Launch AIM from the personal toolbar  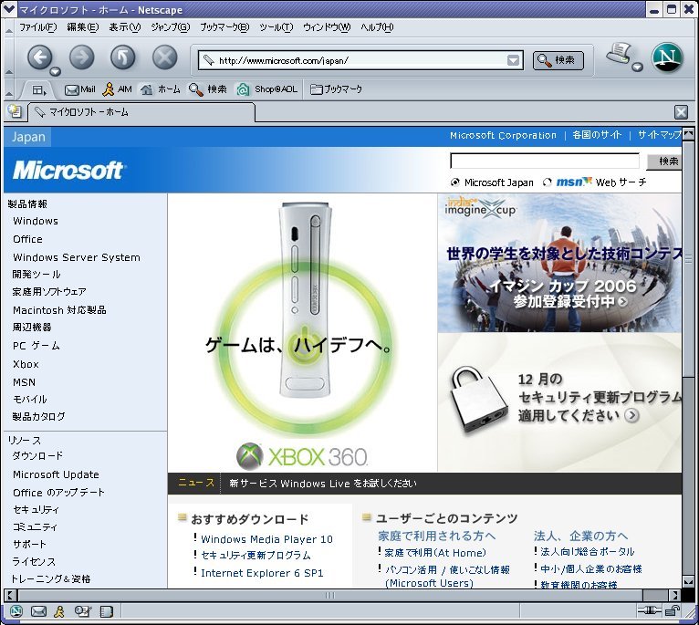pos(117,89)
